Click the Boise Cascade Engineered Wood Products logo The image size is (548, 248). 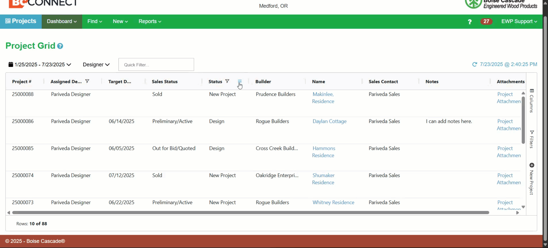coord(501,4)
